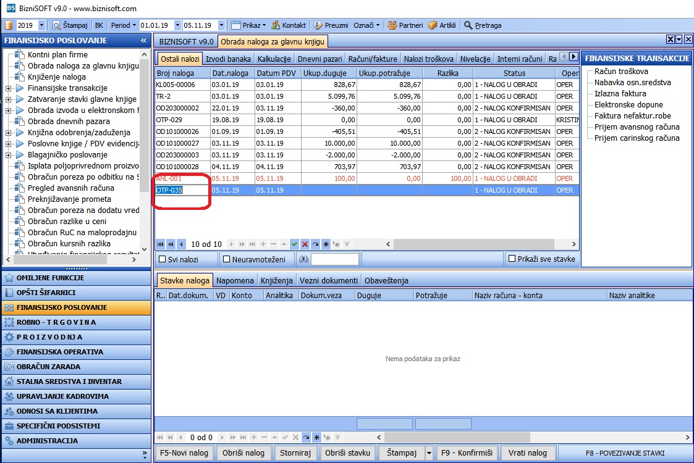
Task: Open the Štampaj button dropdown arrow
Action: [429, 453]
